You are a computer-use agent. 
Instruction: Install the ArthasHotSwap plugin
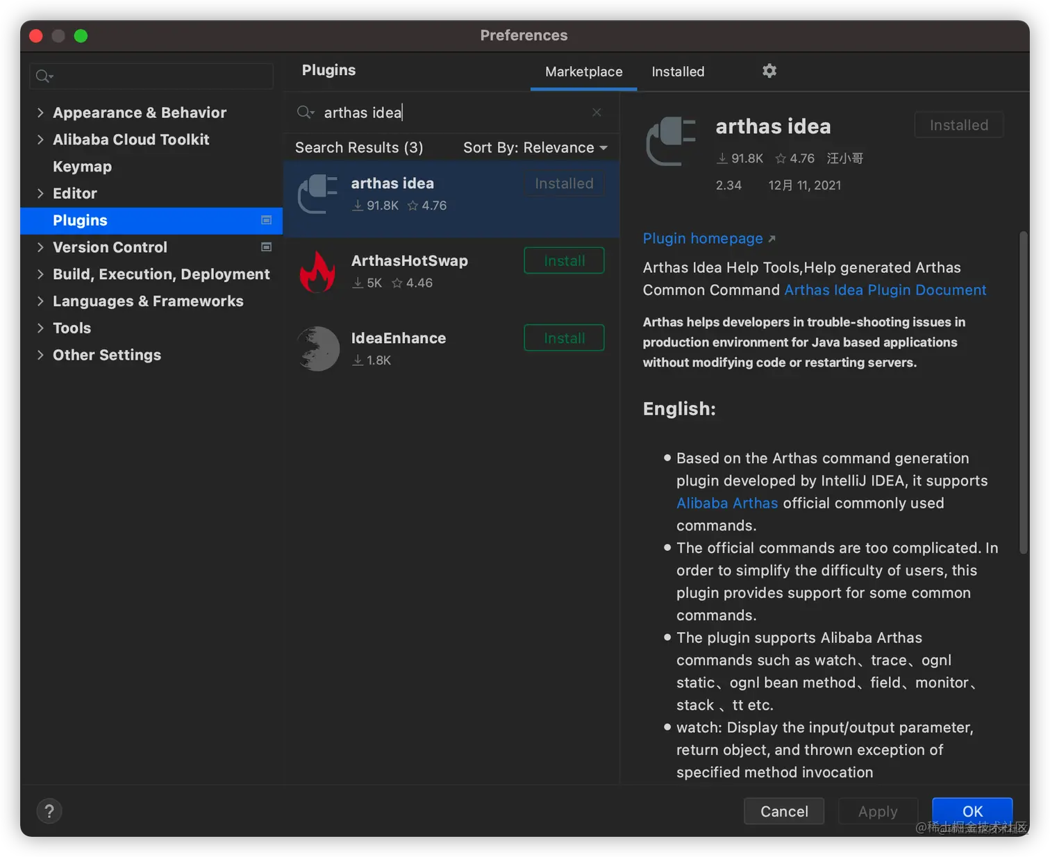click(564, 261)
